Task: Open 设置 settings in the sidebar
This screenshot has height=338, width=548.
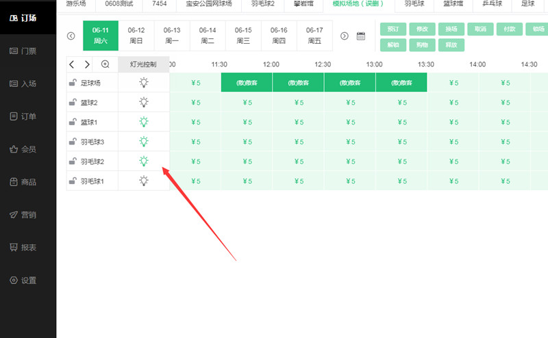Action: [x=28, y=281]
